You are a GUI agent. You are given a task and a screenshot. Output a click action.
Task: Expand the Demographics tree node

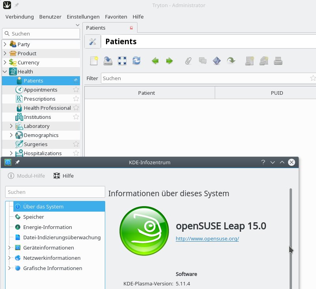coord(11,135)
